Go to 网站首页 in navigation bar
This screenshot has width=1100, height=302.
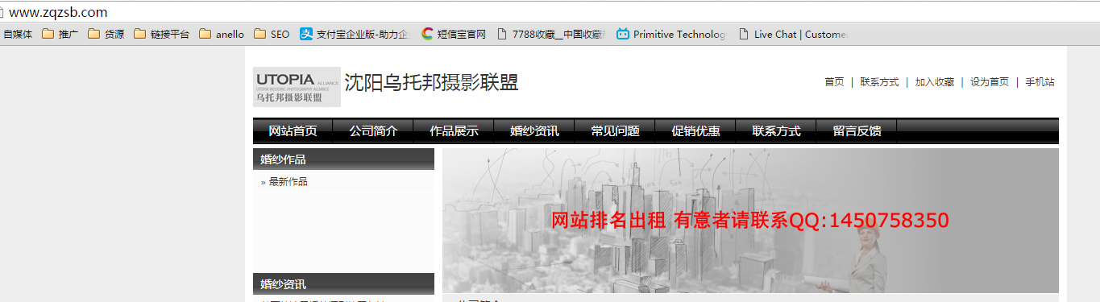[x=293, y=131]
